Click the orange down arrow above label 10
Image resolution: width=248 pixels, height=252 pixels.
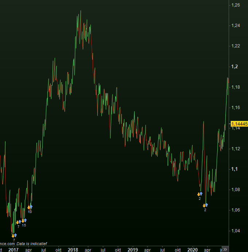(29, 208)
